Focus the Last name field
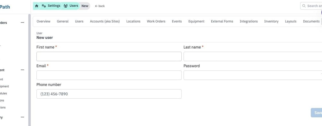This screenshot has height=126, width=322. click(253, 56)
